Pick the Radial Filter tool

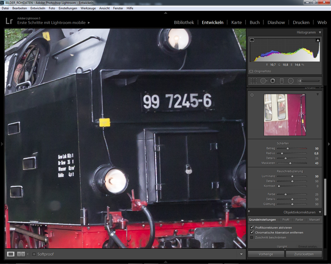(291, 81)
